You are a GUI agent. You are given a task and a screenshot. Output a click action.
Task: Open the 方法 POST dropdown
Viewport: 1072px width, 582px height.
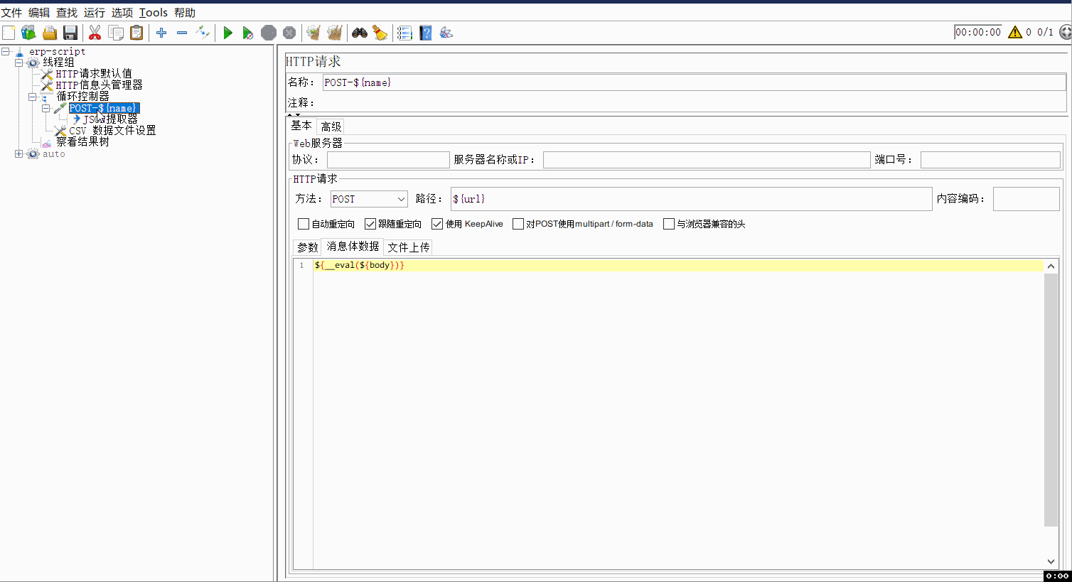tap(369, 199)
